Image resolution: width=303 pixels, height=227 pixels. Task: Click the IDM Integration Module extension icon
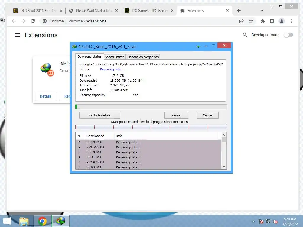coord(47,69)
